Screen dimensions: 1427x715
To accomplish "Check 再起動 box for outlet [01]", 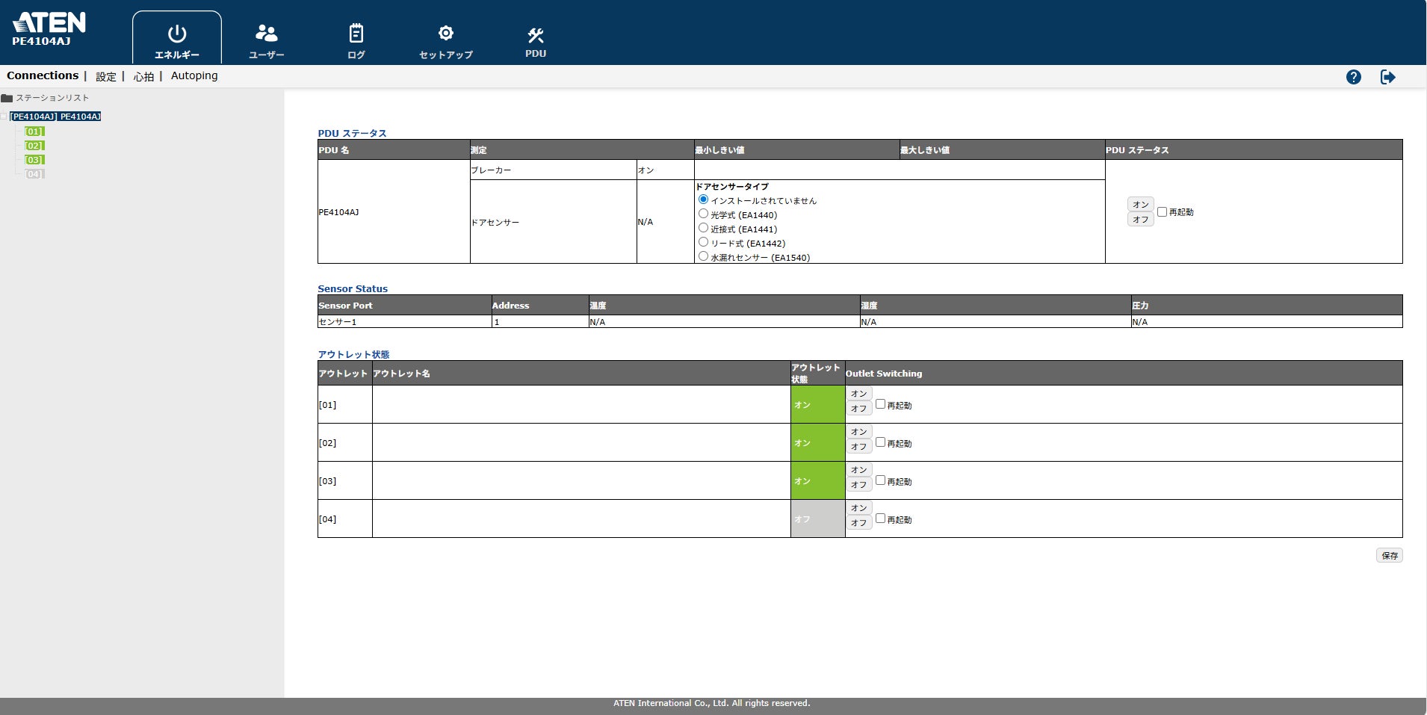I will click(880, 404).
